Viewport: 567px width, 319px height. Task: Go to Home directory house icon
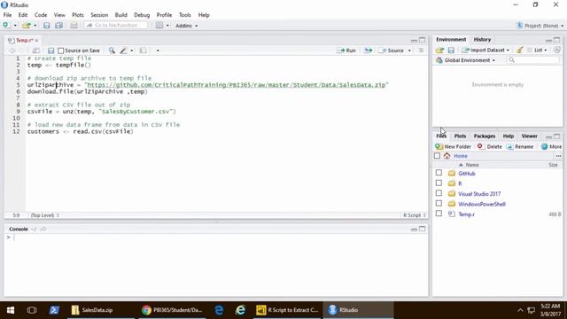pyautogui.click(x=447, y=156)
